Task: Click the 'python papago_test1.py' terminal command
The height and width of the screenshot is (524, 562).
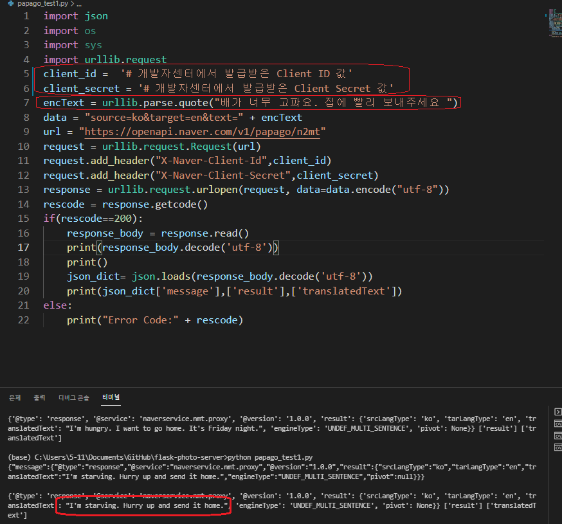Action: click(270, 457)
